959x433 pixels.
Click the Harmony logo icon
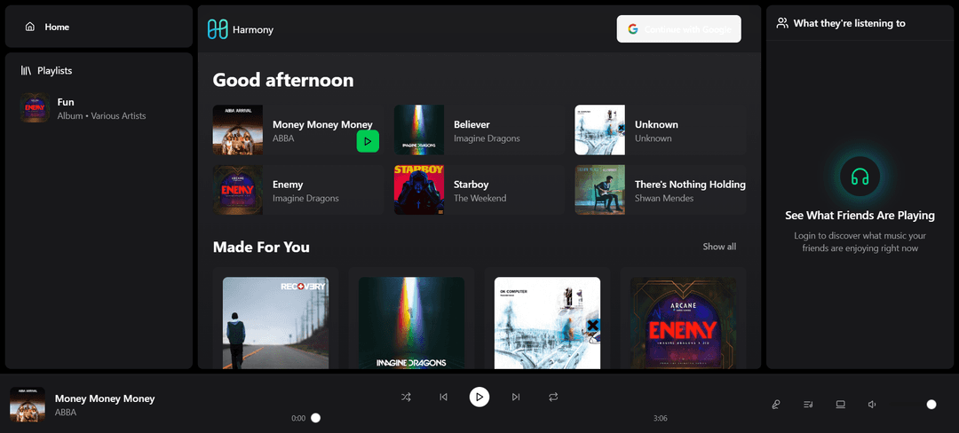point(218,29)
